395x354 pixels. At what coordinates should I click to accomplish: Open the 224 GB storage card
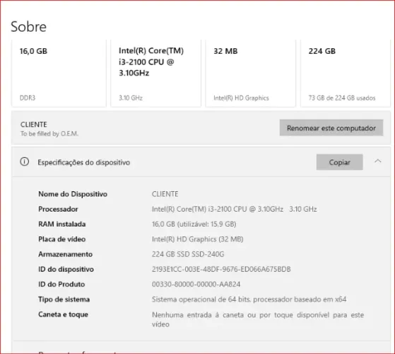[346, 73]
